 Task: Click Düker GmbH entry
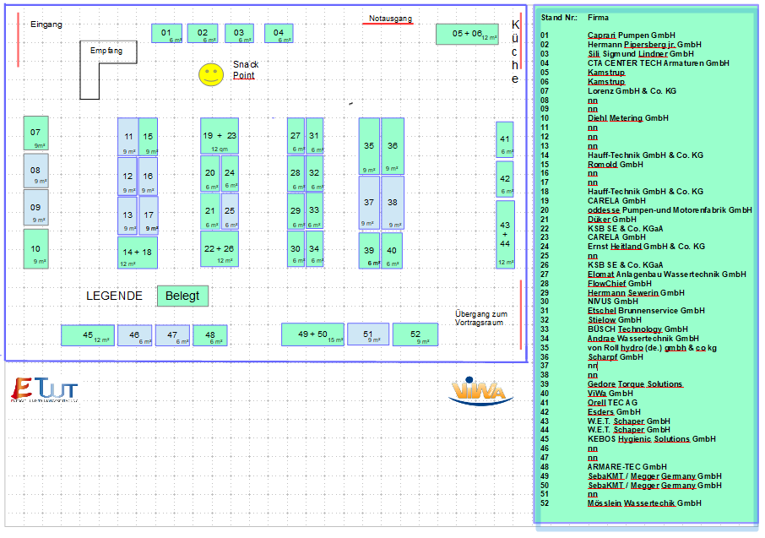[x=612, y=220]
